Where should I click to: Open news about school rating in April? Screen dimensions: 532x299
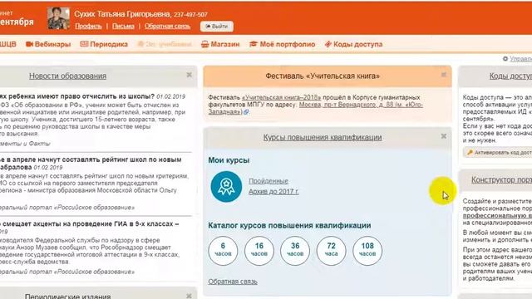click(x=91, y=163)
